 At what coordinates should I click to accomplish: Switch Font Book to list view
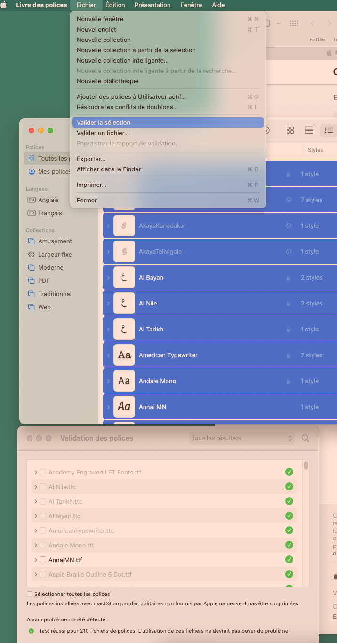click(329, 130)
